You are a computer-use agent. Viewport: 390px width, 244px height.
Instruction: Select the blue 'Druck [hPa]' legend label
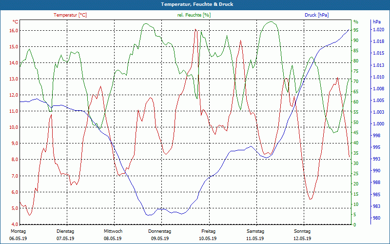click(316, 15)
